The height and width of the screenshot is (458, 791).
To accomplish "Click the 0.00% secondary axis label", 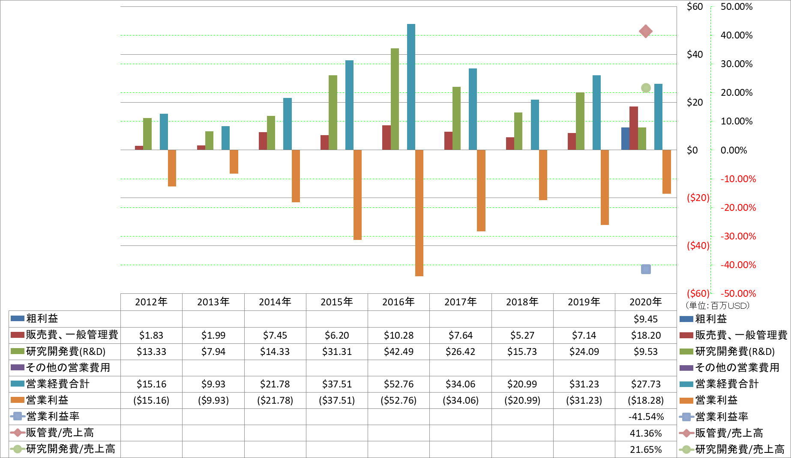I will (x=734, y=150).
